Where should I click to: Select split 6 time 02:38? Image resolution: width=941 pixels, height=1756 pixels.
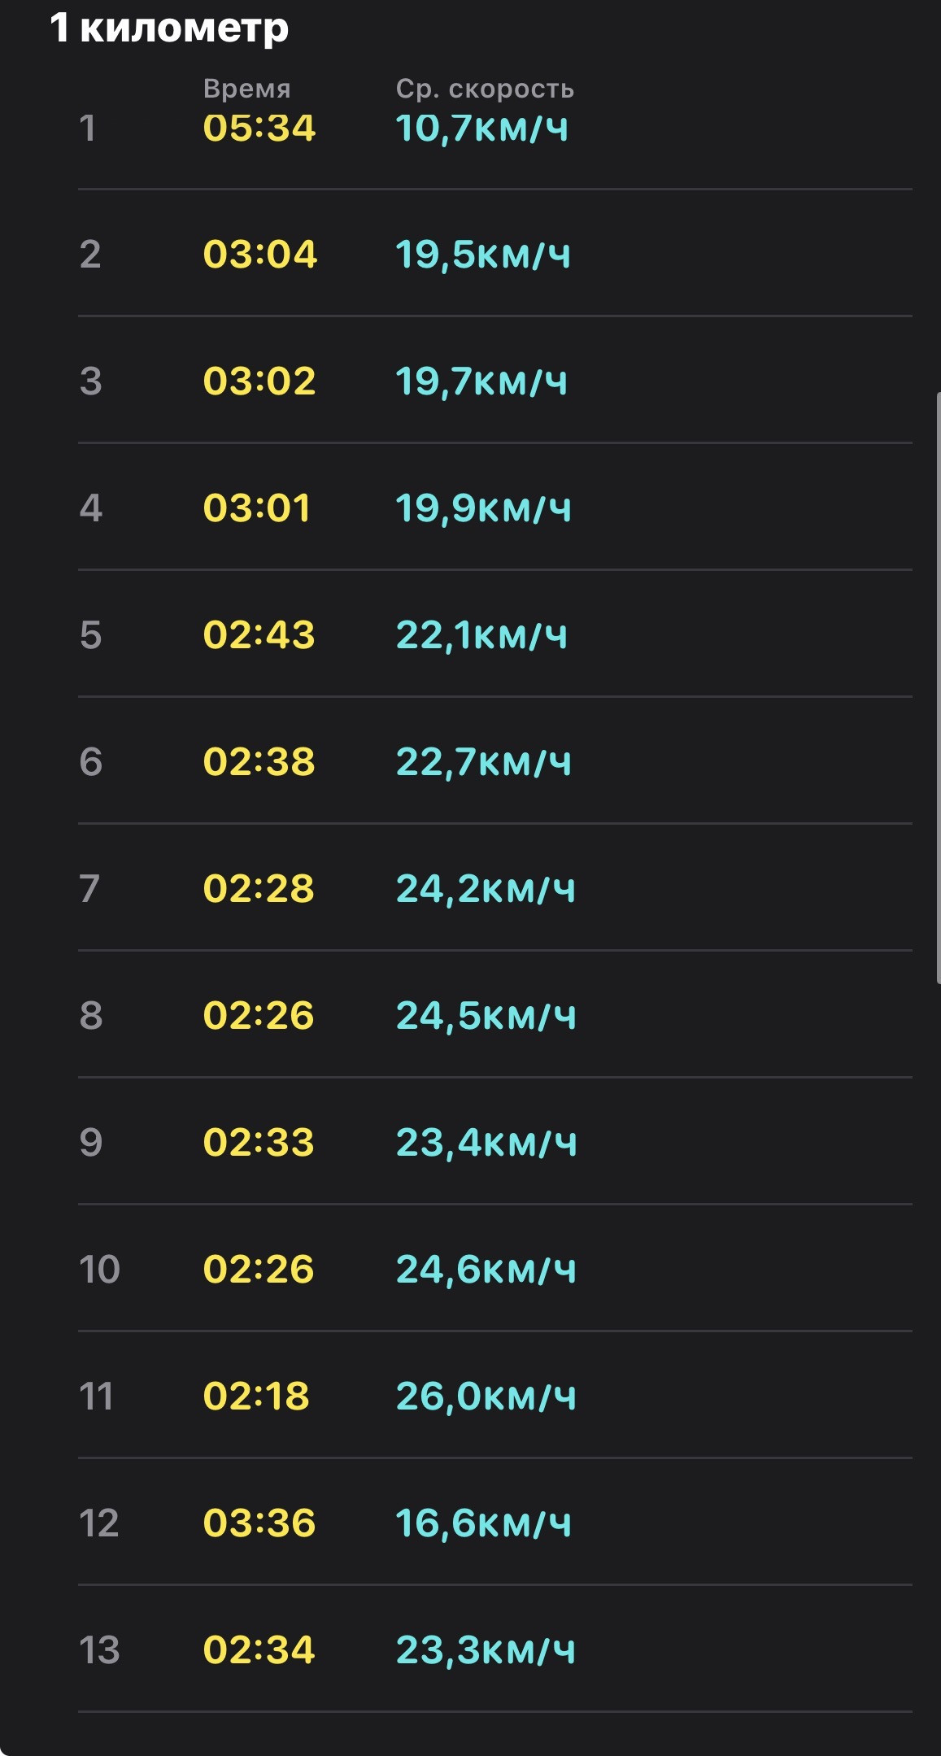coord(259,762)
